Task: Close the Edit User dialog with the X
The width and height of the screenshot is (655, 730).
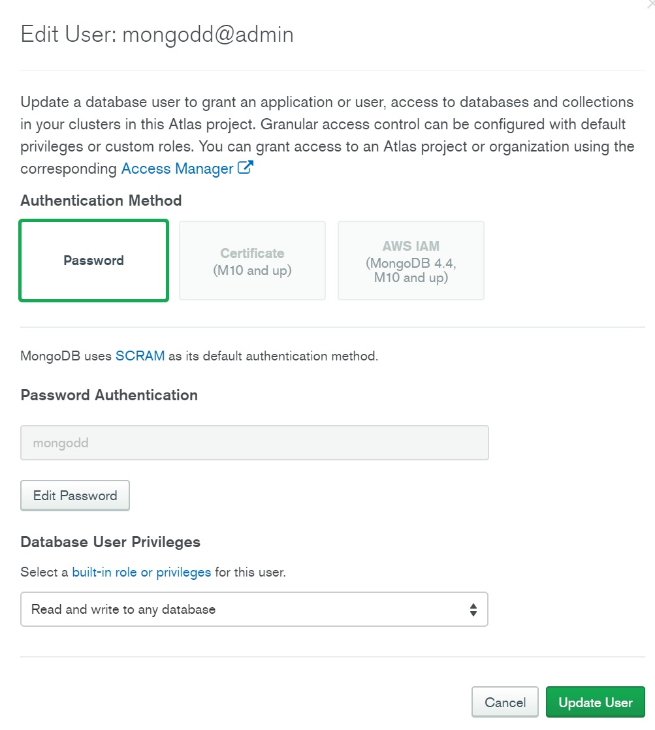Action: pos(650,3)
